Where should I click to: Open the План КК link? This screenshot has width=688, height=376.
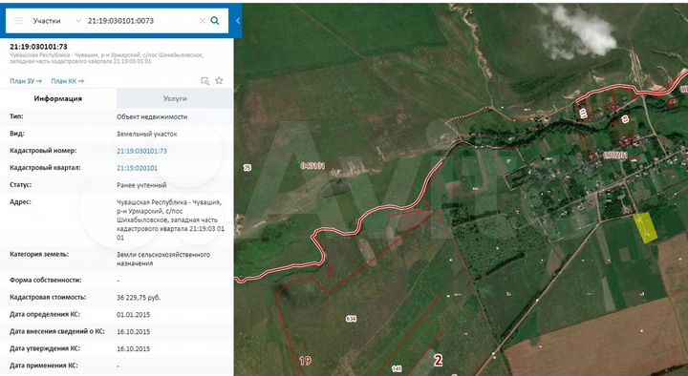tap(67, 81)
